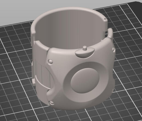The image size is (142, 121).
Task: Select the lower-left rivet on the front plate
Action: (52, 103)
